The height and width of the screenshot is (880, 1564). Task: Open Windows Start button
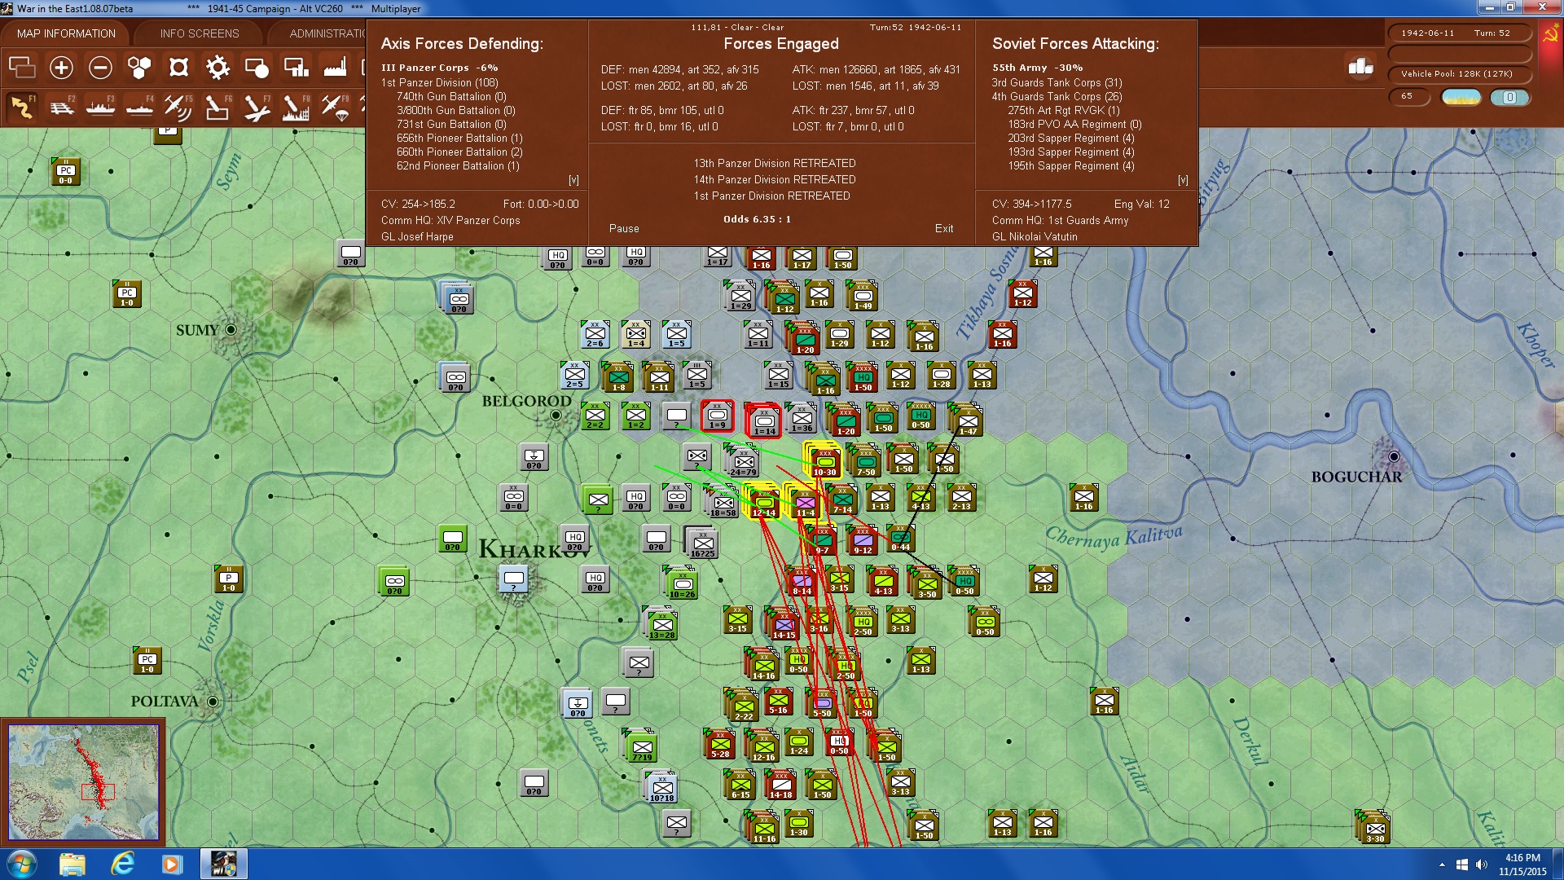[x=21, y=864]
